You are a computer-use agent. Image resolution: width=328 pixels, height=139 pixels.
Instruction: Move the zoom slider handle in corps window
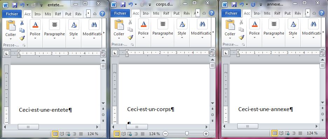187,133
